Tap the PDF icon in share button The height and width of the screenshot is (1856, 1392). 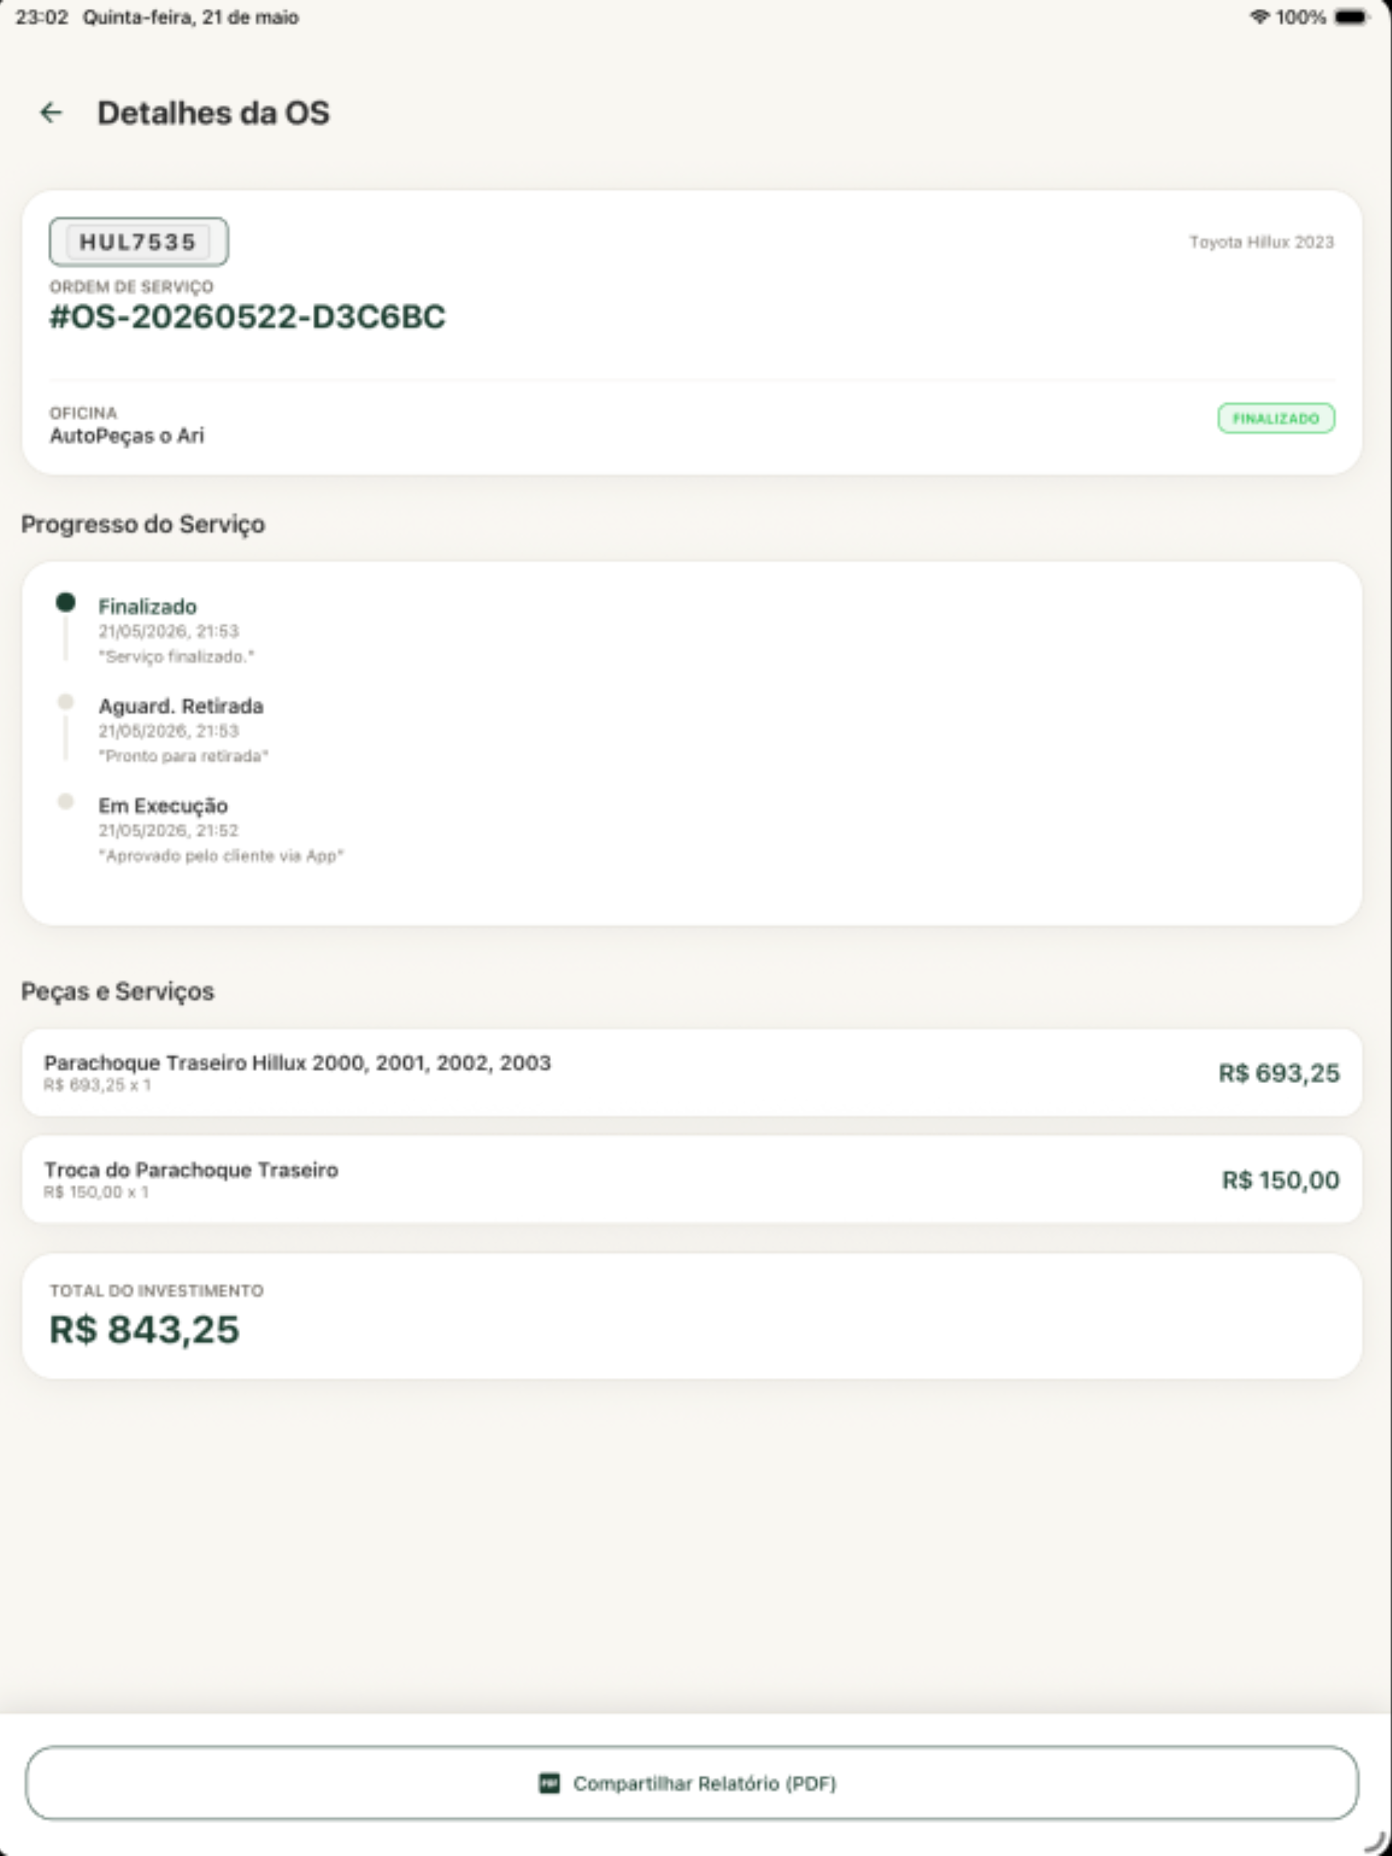click(x=549, y=1783)
